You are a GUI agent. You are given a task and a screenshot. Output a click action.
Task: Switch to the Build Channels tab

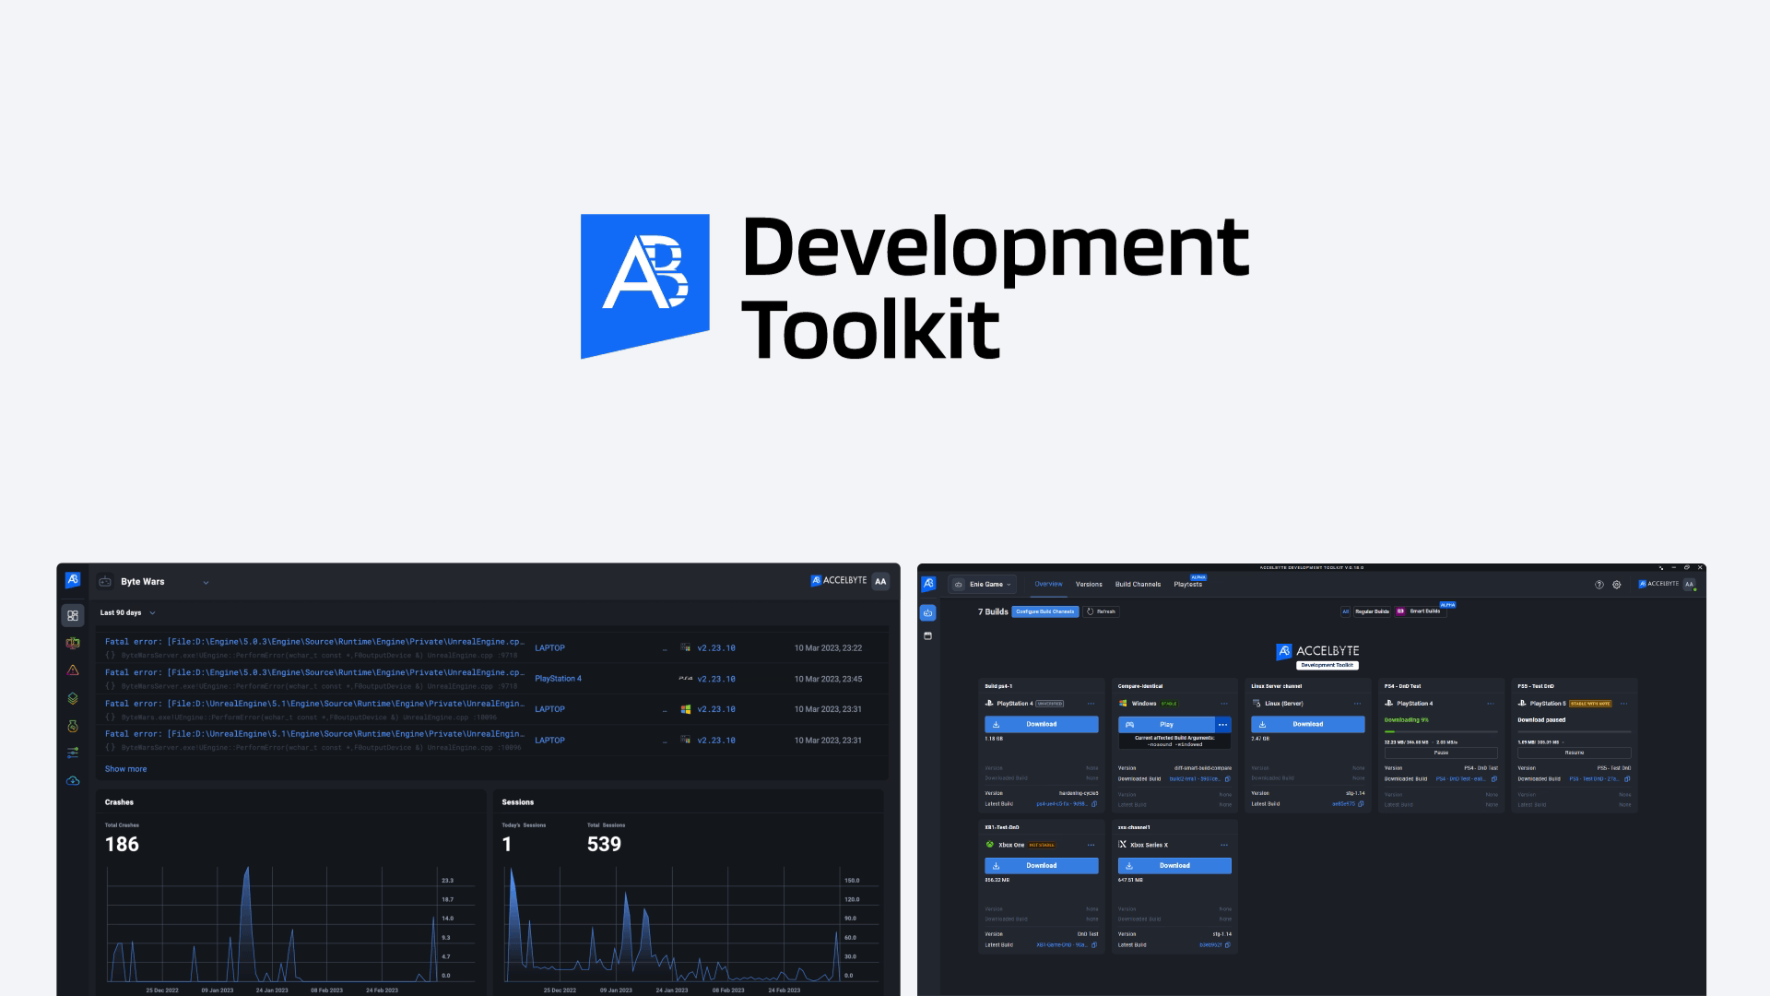tap(1138, 584)
